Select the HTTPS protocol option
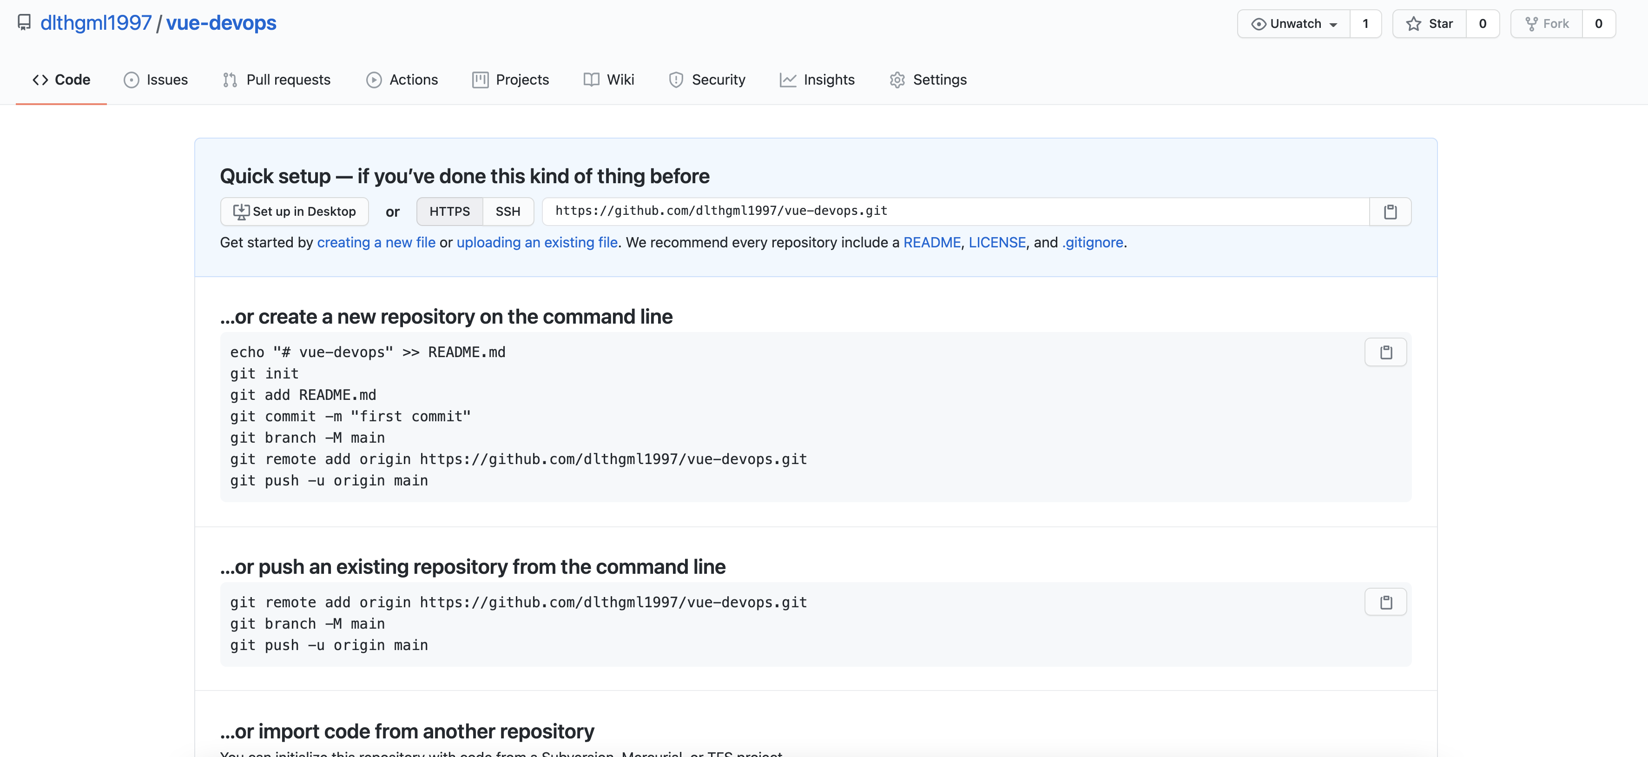 click(x=449, y=212)
